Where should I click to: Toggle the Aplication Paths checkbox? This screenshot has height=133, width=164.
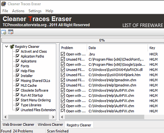(x=17, y=56)
